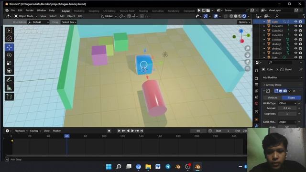Open Global transform orientation dropdown

tap(109, 16)
